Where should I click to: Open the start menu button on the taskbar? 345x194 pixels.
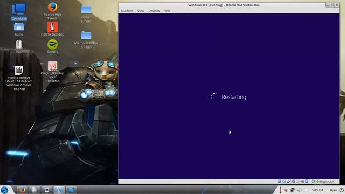tap(4, 190)
